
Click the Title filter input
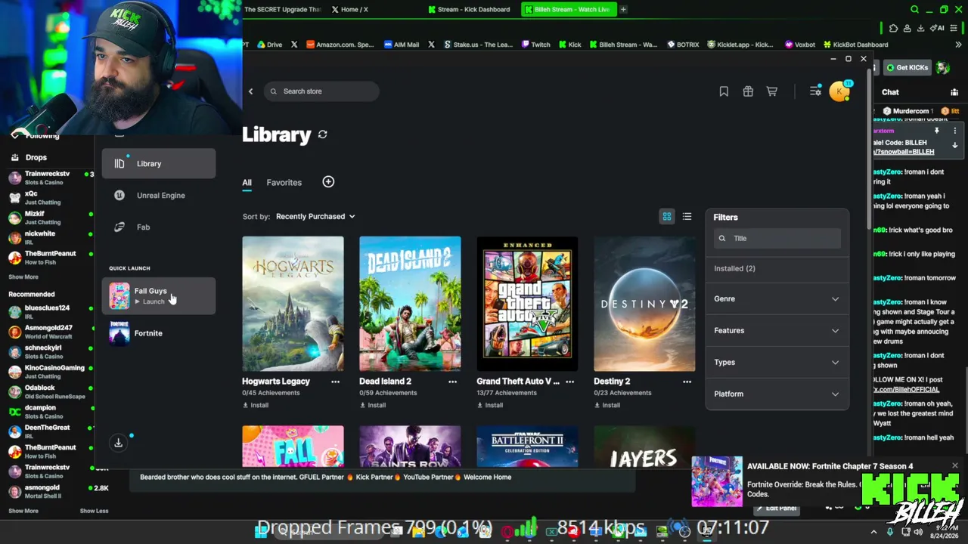pyautogui.click(x=777, y=239)
